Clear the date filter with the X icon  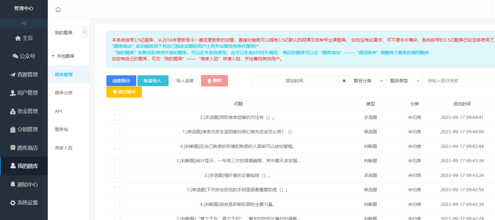(x=344, y=81)
